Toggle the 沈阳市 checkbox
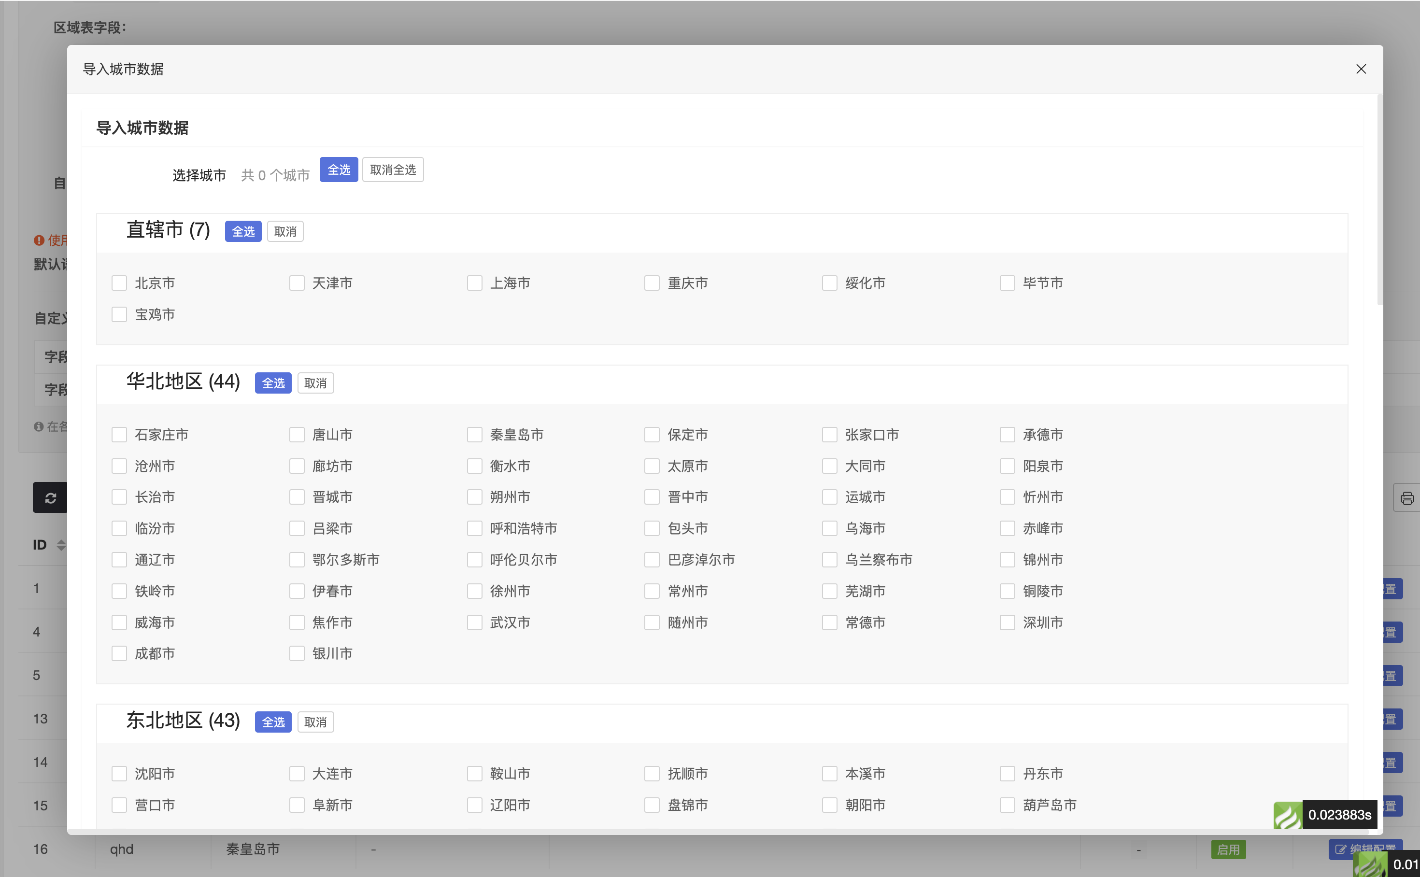Screen dimensions: 1420x877 (x=119, y=774)
